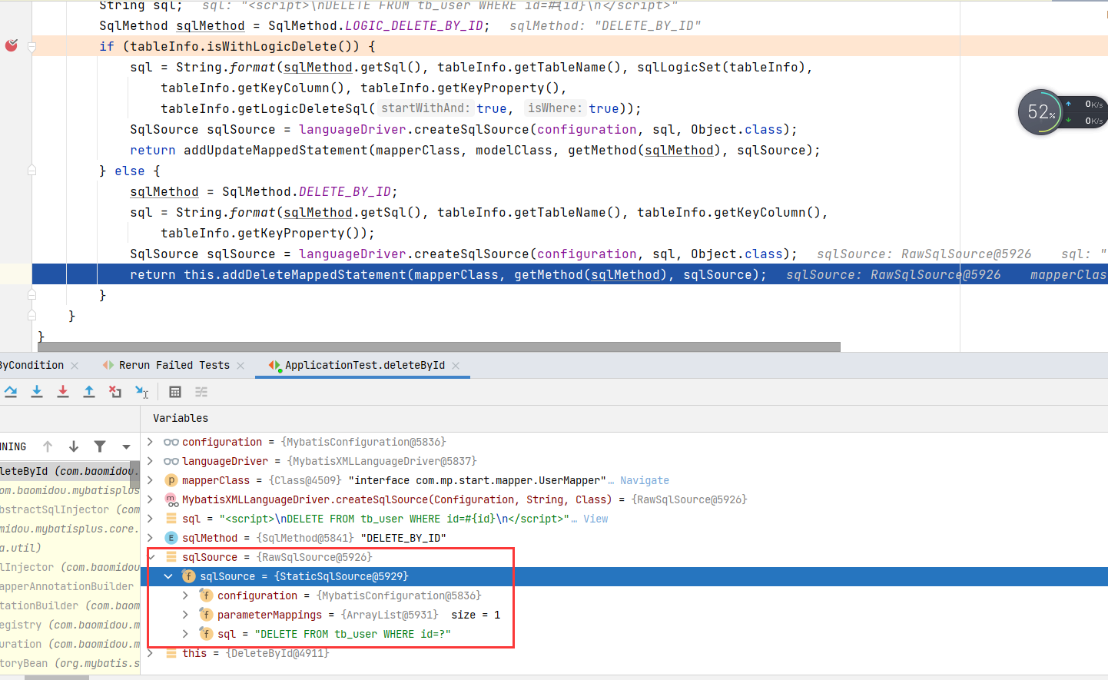Select the AbstractSqlInjector stack frame
This screenshot has width=1108, height=680.
pyautogui.click(x=70, y=509)
